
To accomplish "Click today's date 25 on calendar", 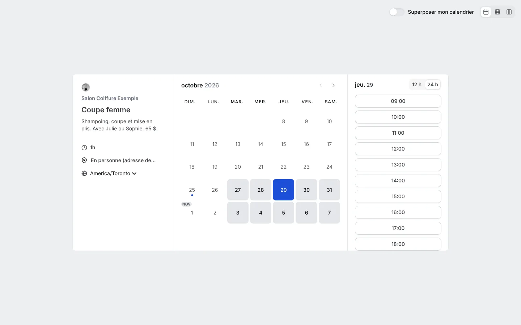I will click(x=192, y=190).
